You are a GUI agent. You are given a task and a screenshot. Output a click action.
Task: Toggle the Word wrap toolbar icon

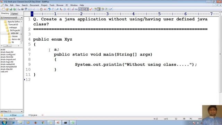[80, 9]
